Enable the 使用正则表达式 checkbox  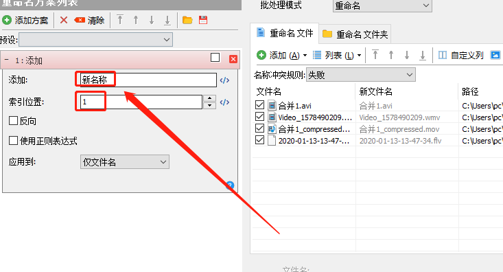click(x=13, y=141)
